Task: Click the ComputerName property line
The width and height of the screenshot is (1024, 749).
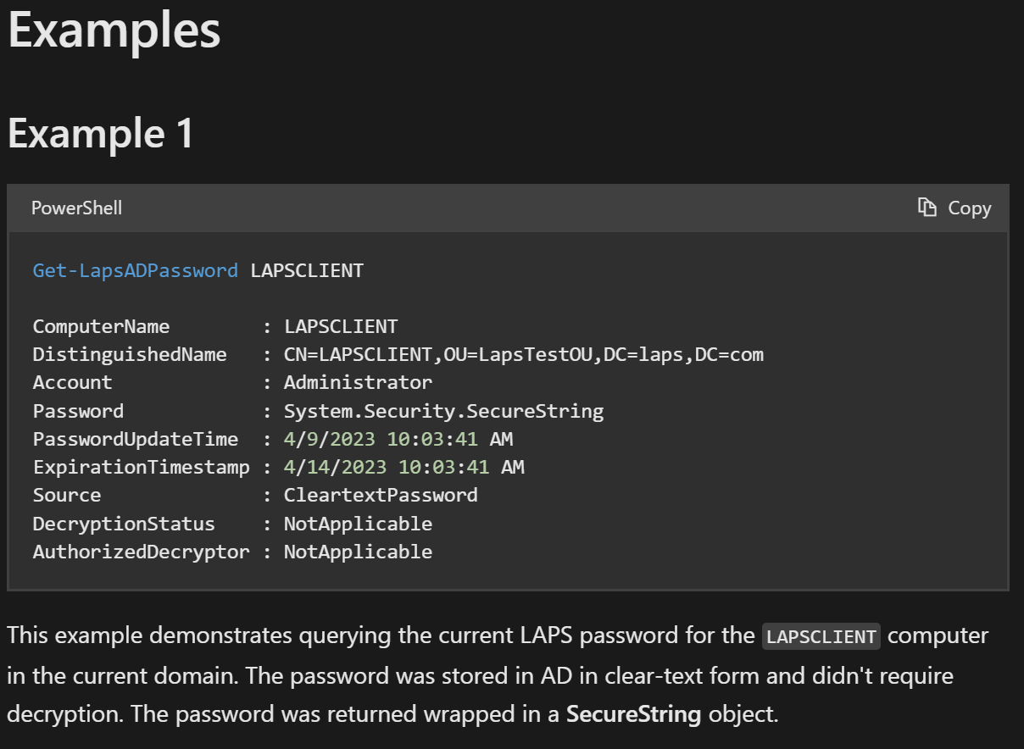Action: (101, 327)
